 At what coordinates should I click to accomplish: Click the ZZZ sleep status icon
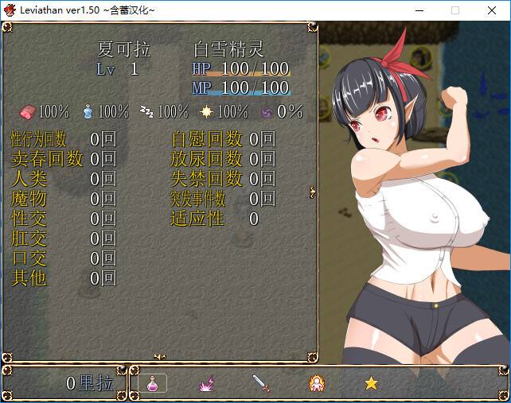point(146,111)
